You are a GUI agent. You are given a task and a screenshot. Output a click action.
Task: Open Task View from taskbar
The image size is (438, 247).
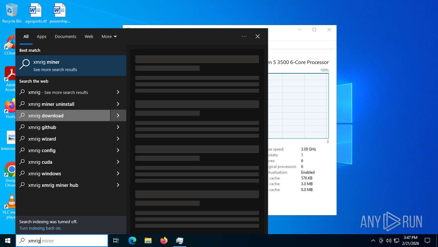(116, 241)
